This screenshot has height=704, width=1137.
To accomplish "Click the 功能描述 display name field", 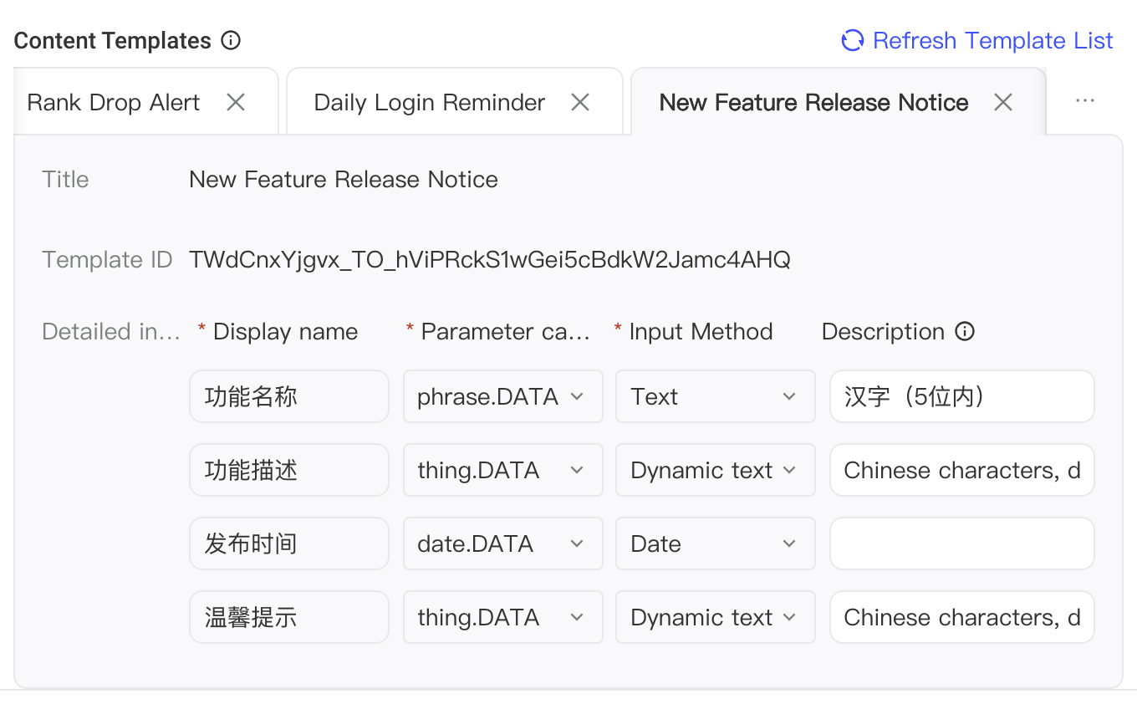I will 289,470.
